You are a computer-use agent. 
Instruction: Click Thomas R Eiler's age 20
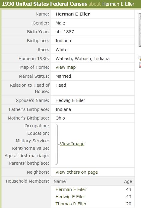[x=129, y=204]
